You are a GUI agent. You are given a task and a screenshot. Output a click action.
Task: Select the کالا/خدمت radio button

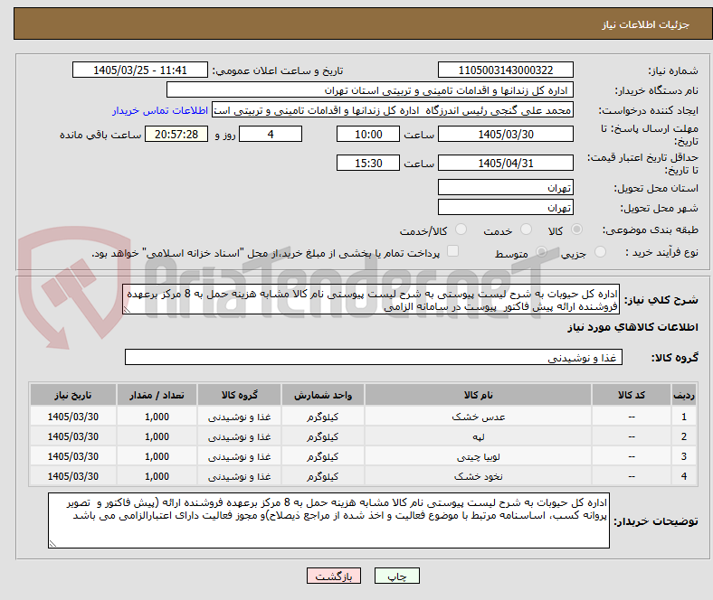(461, 230)
